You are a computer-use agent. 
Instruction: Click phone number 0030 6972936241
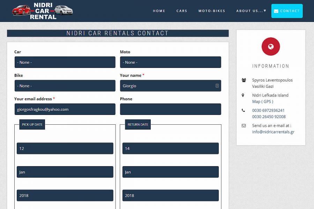(x=268, y=110)
